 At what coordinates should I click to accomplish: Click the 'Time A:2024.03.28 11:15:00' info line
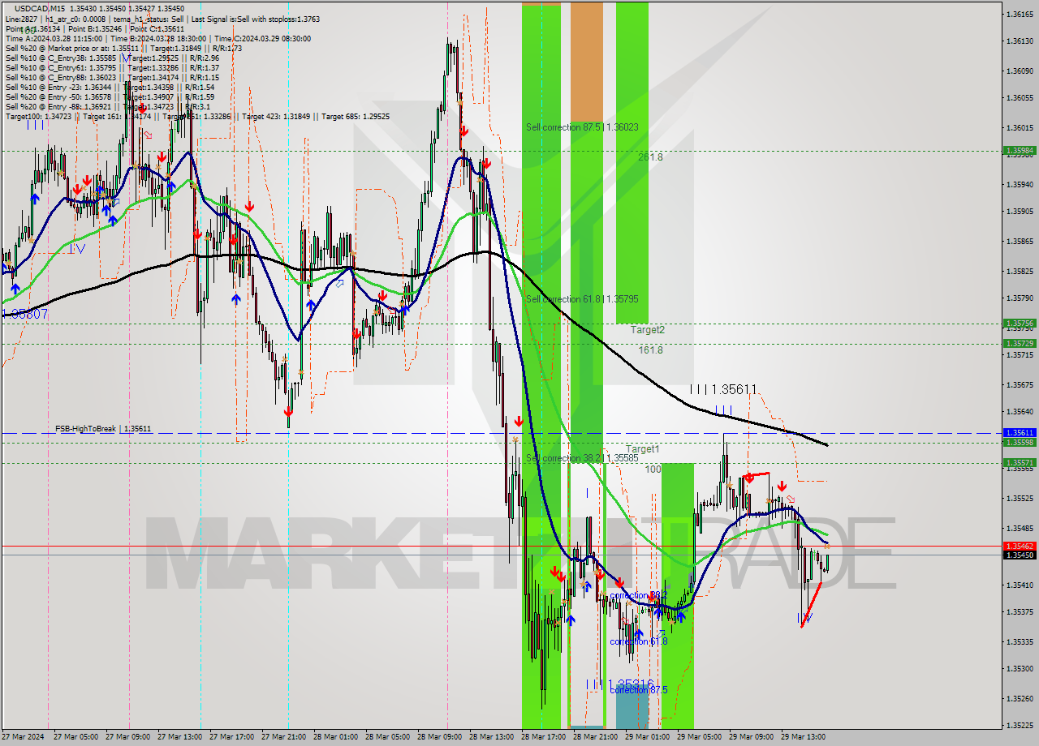click(x=158, y=38)
